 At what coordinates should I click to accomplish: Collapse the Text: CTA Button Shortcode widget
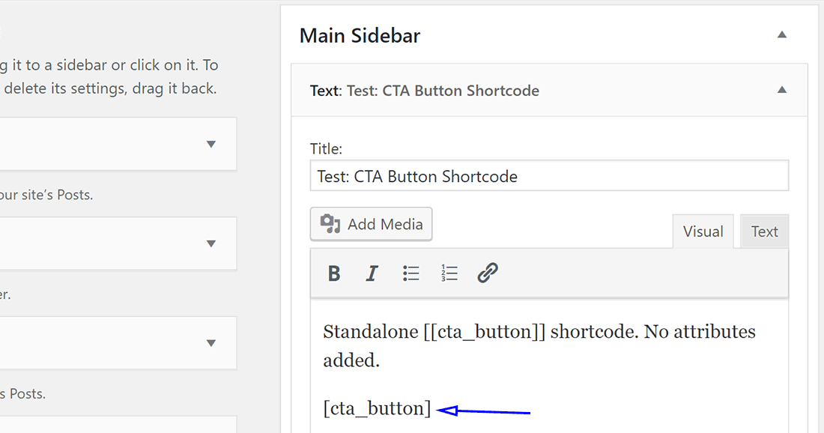tap(781, 90)
